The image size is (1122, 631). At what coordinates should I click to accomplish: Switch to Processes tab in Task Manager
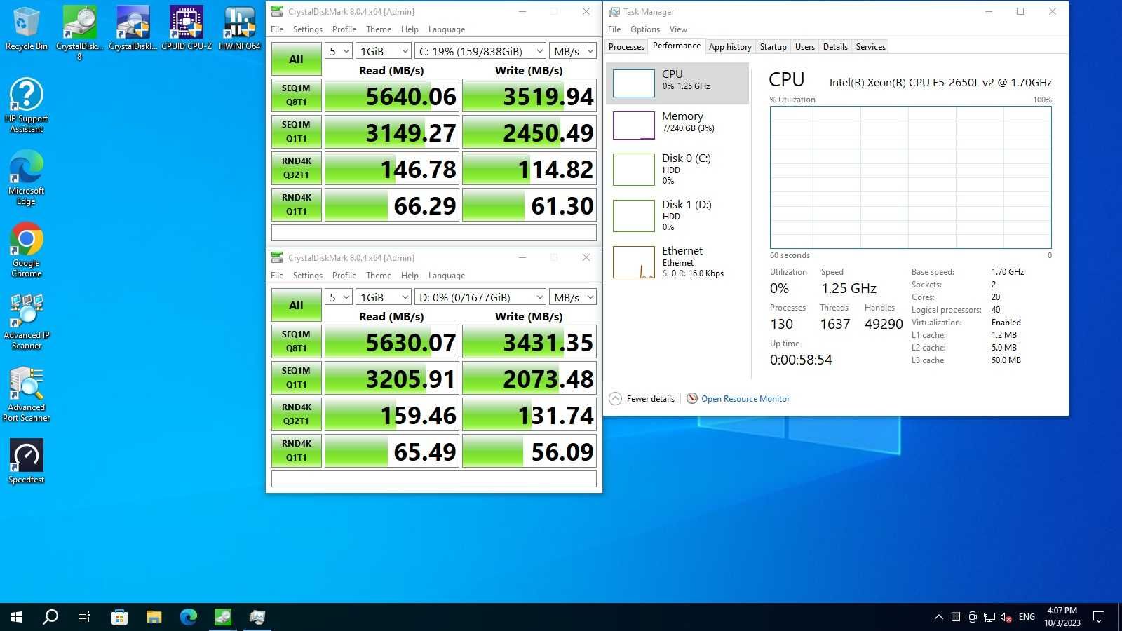[626, 47]
